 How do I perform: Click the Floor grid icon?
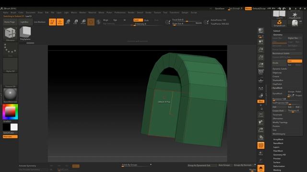click(261, 80)
